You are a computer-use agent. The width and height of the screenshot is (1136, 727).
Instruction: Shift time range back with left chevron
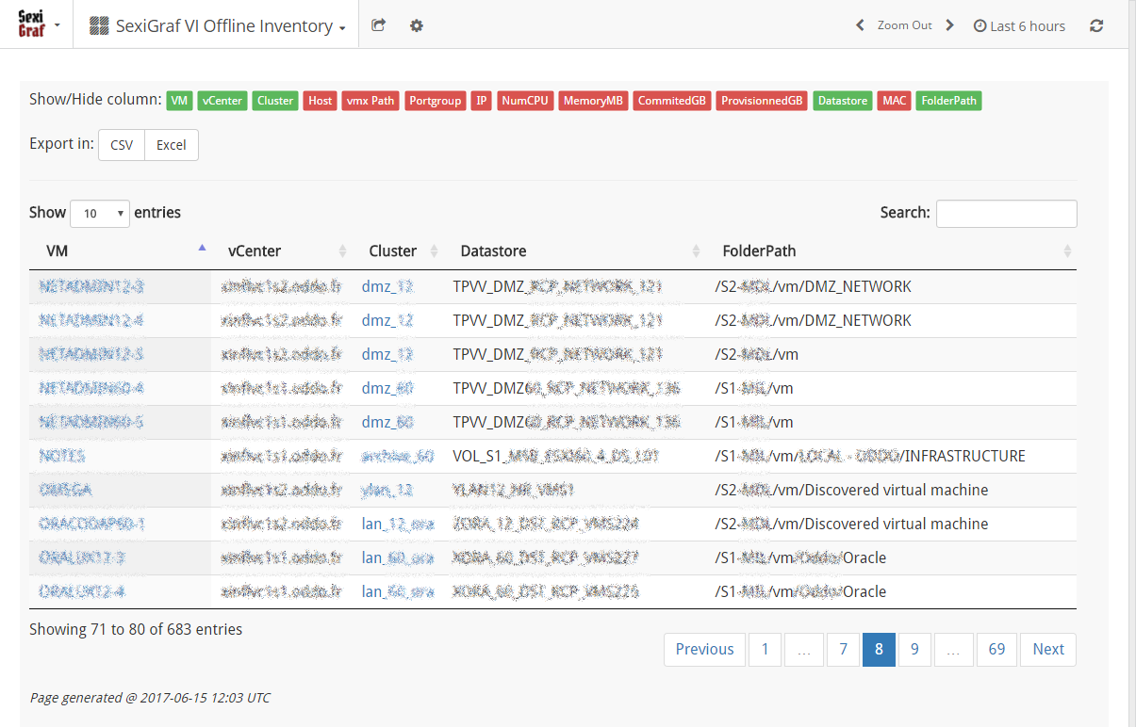860,25
